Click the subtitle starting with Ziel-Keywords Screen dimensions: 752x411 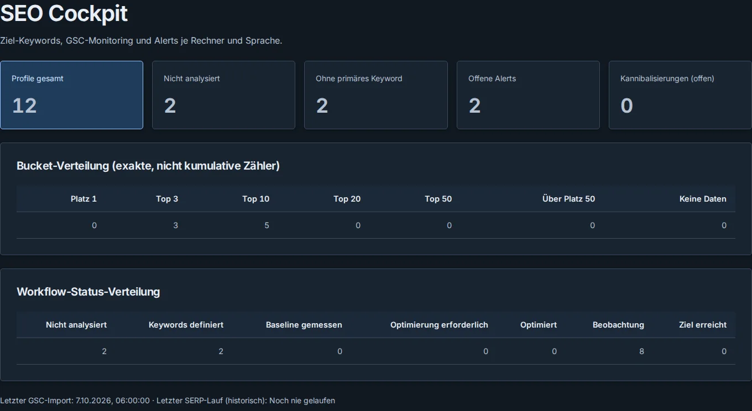click(x=141, y=41)
